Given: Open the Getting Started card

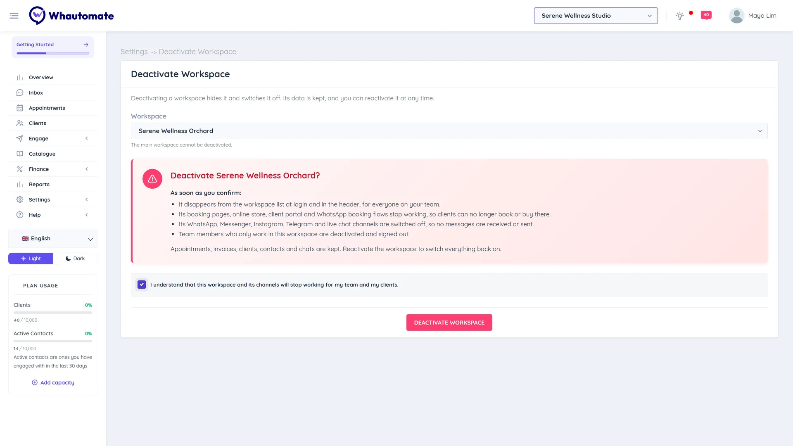Looking at the screenshot, I should [x=53, y=47].
